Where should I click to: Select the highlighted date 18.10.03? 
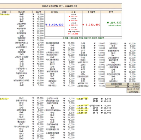pos(82,99)
